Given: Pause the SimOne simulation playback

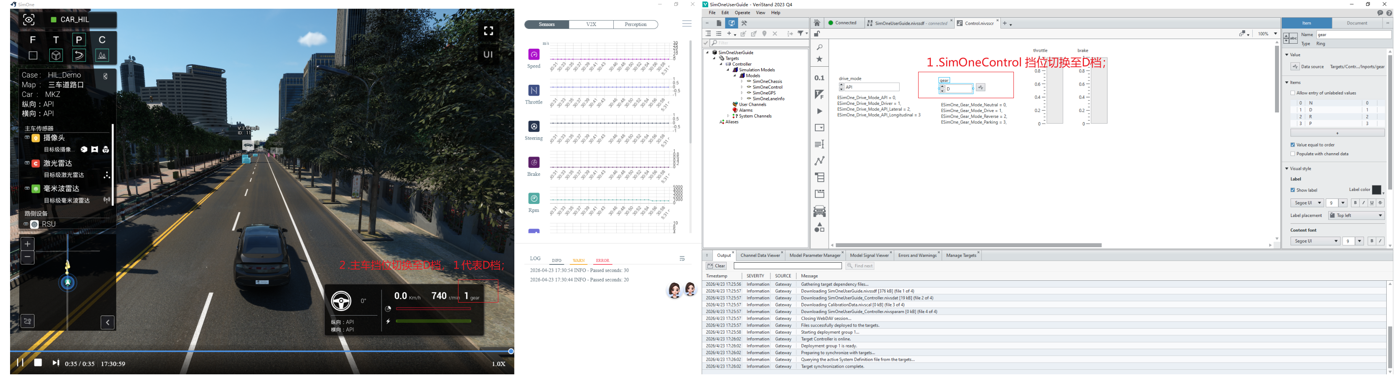Looking at the screenshot, I should pyautogui.click(x=20, y=363).
